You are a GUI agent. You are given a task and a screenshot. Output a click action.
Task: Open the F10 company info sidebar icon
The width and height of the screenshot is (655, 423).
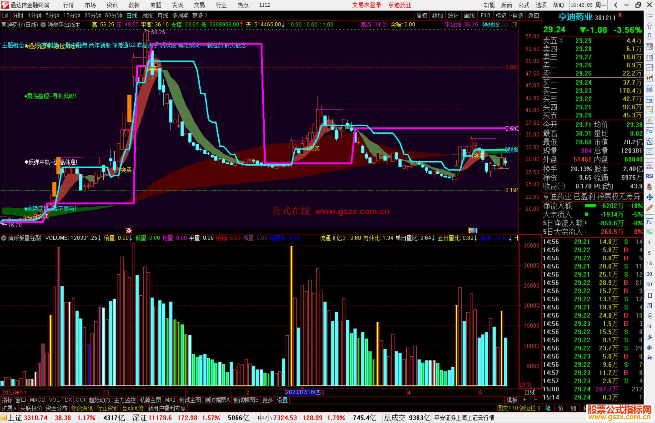click(649, 99)
